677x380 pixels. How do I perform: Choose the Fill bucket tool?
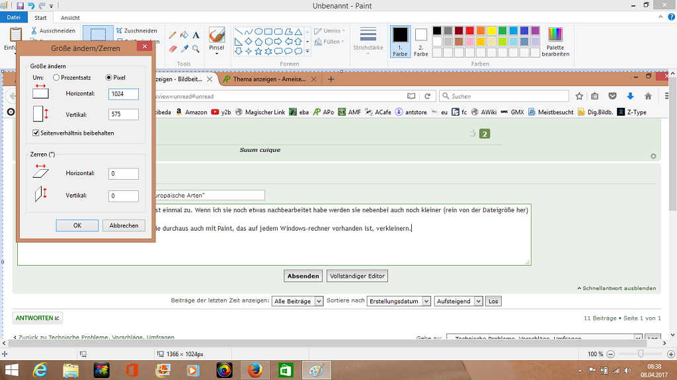pos(184,35)
